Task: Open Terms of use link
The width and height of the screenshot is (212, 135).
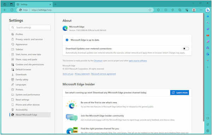Action: click(x=68, y=74)
